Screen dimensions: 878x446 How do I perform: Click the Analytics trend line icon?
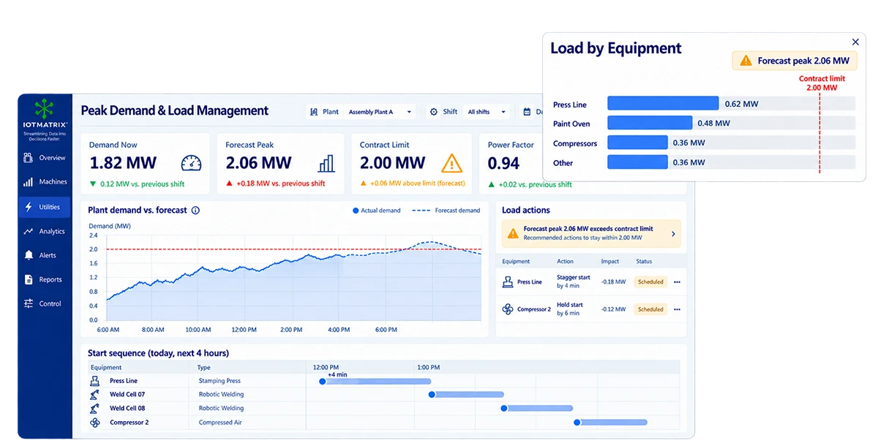(29, 232)
